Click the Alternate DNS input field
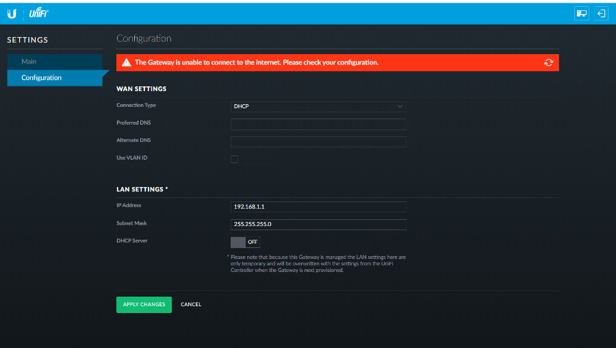The height and width of the screenshot is (348, 616). point(318,142)
